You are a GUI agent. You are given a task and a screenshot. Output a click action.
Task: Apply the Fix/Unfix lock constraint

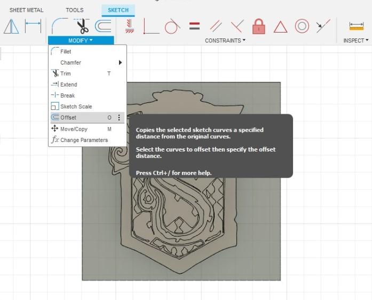coord(259,26)
